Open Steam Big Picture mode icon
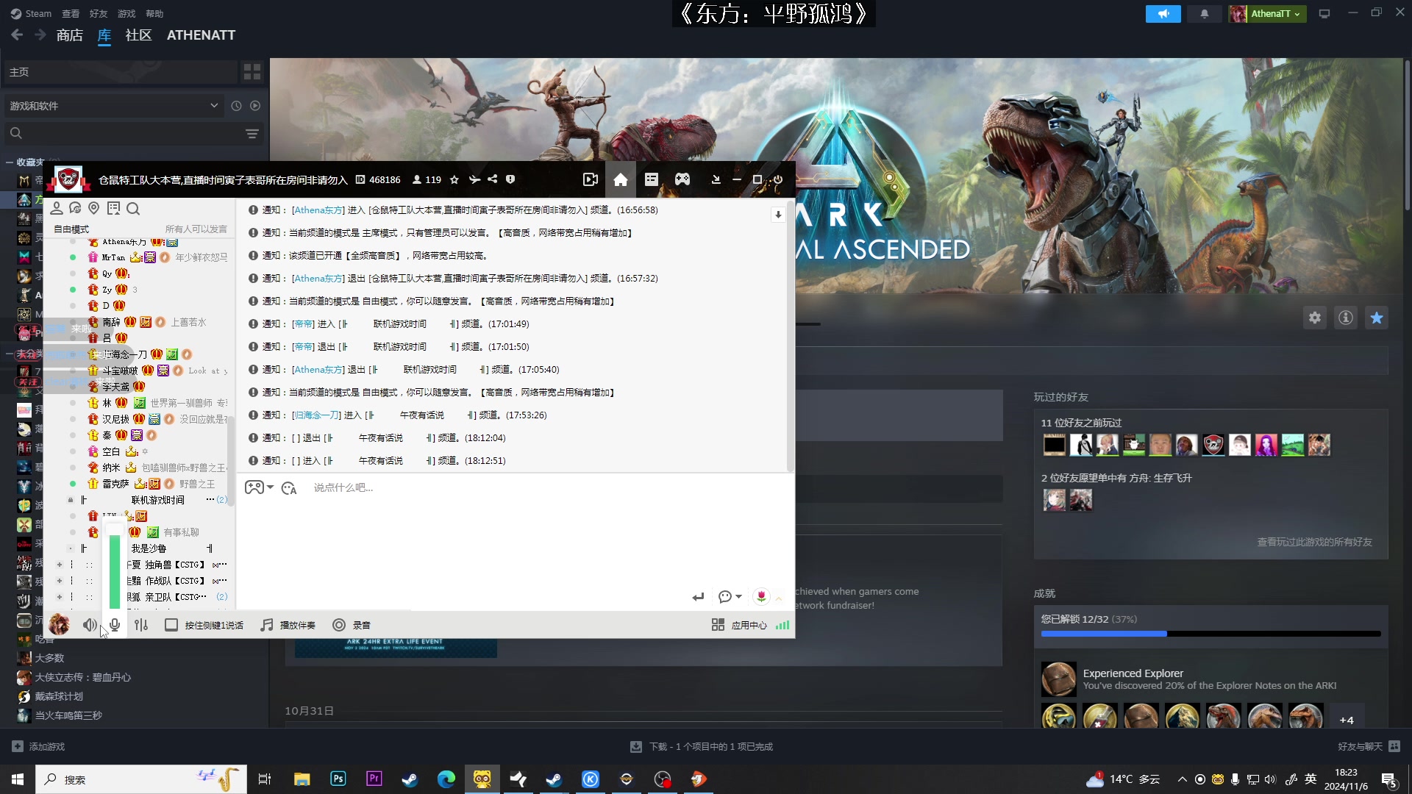This screenshot has height=794, width=1412. [x=1324, y=14]
